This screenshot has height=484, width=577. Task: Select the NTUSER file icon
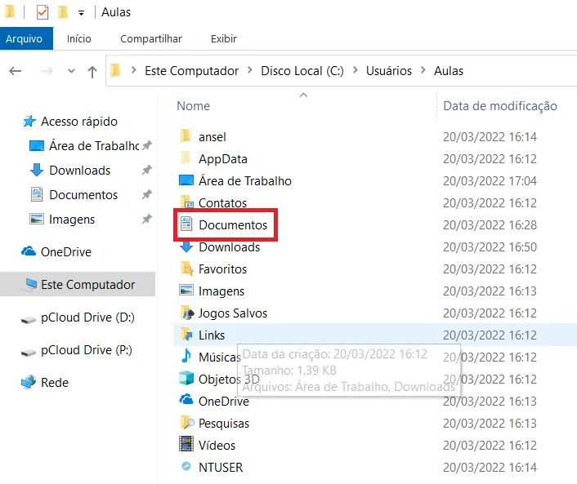pyautogui.click(x=186, y=466)
